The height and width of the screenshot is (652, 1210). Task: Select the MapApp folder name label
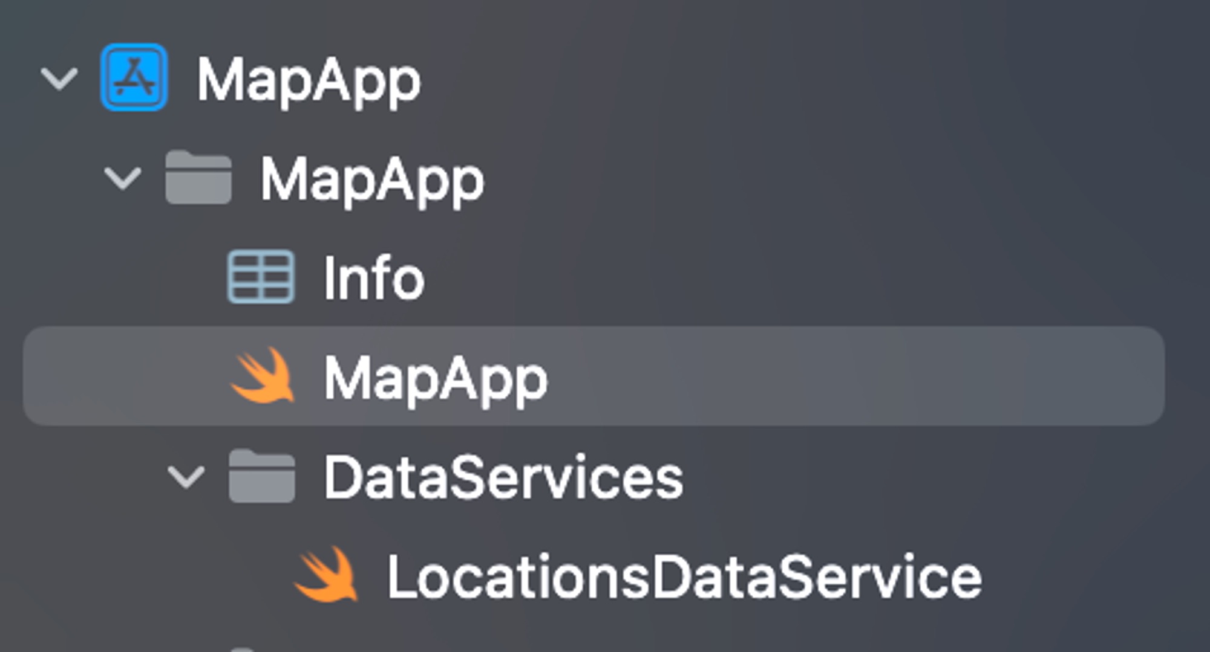coord(372,179)
